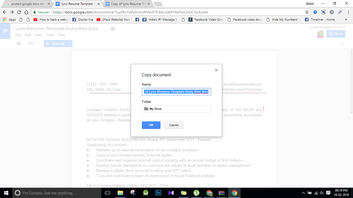Click the volume speaker tray icon
Image resolution: width=353 pixels, height=198 pixels.
tap(322, 193)
